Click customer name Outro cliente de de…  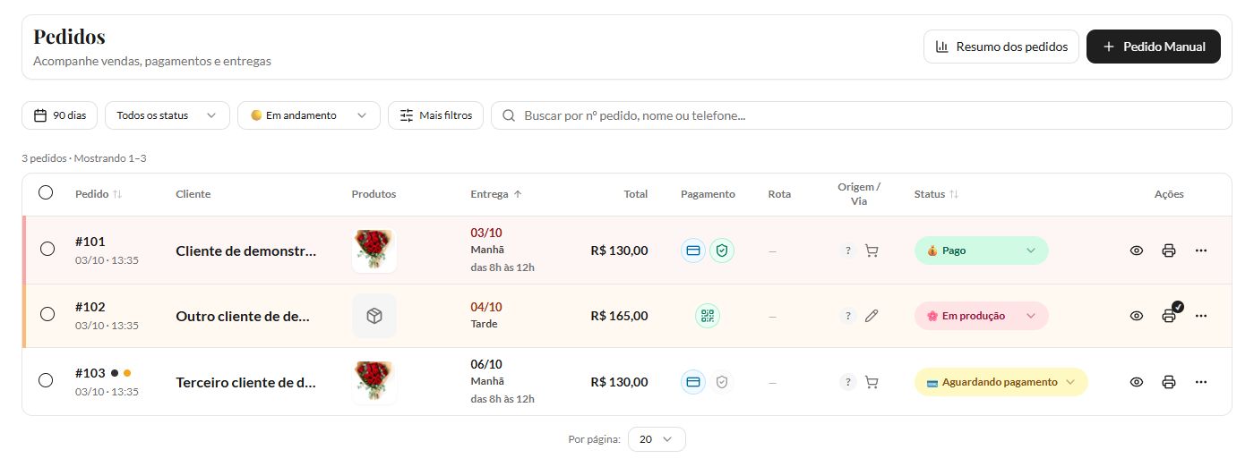[243, 317]
